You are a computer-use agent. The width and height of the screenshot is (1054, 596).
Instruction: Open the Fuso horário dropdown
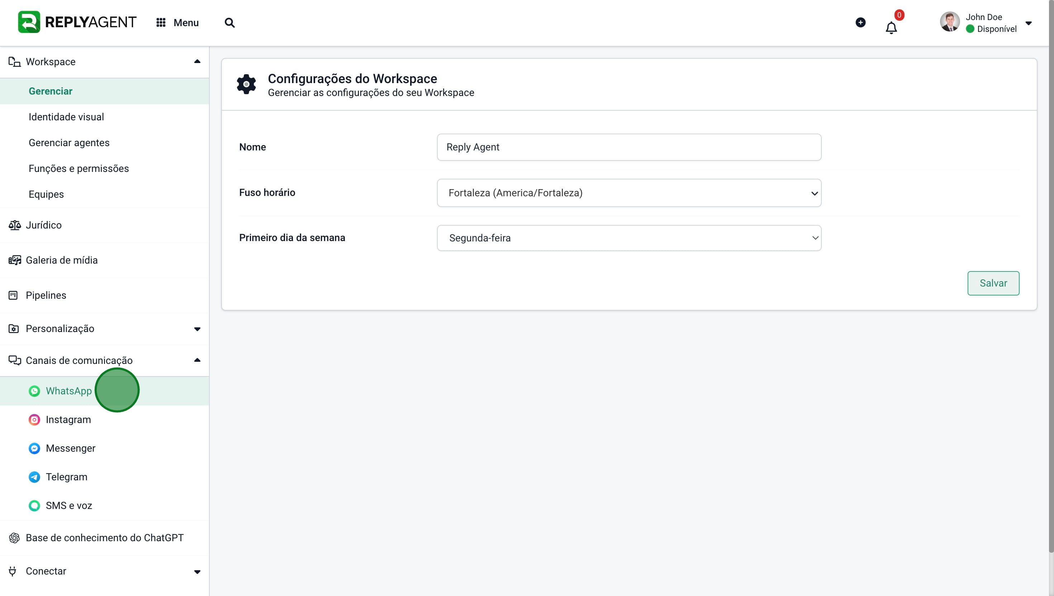click(x=629, y=193)
